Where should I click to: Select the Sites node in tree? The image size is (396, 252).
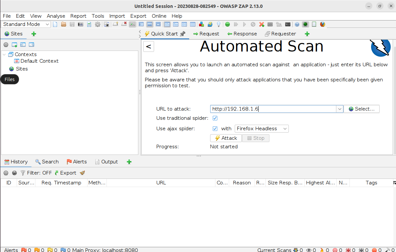(19, 69)
